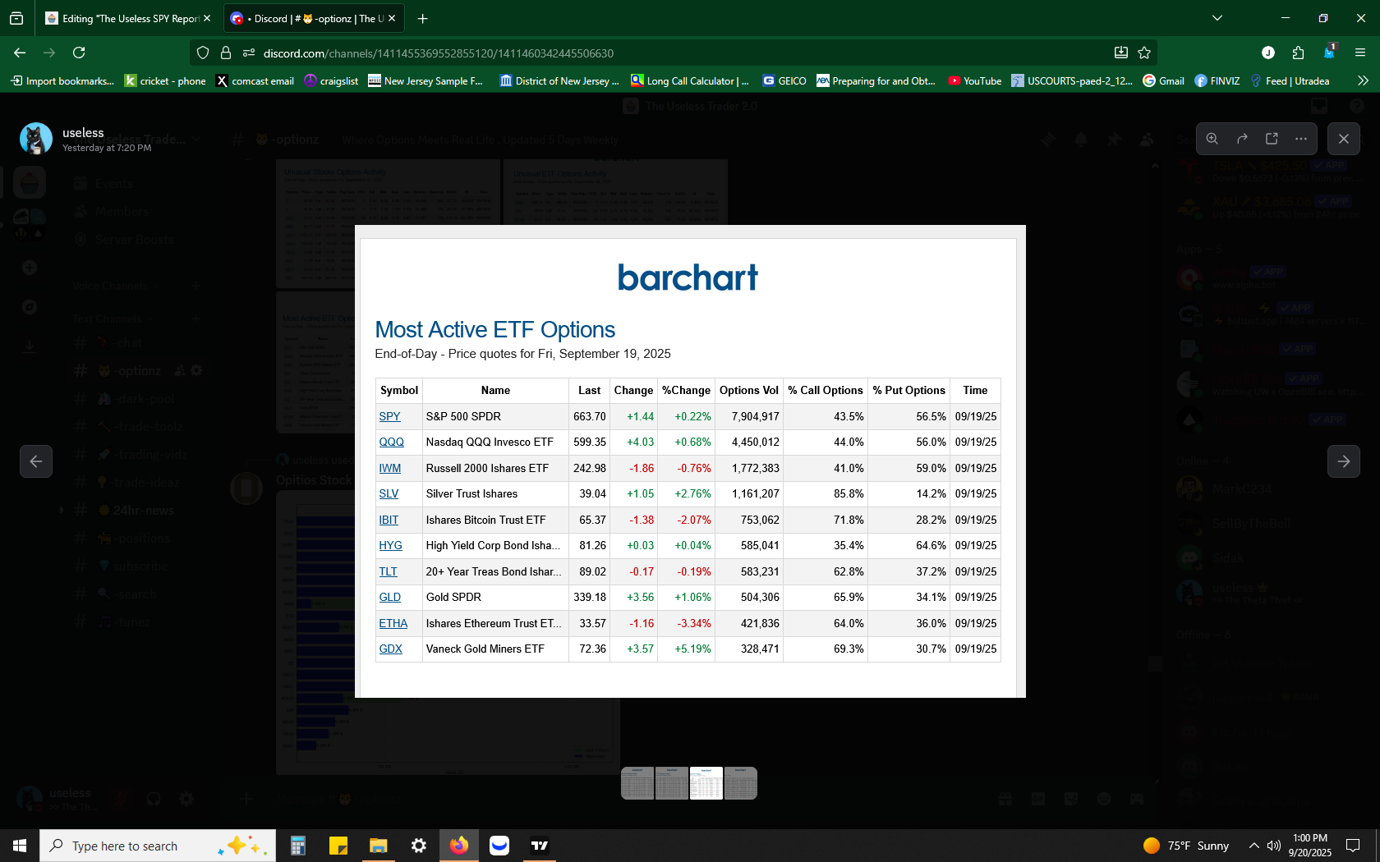Click the forward arrow icon in the image viewer toolbar

coord(1242,139)
